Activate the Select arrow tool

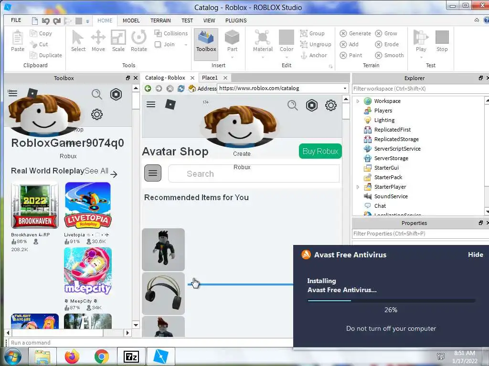point(78,41)
